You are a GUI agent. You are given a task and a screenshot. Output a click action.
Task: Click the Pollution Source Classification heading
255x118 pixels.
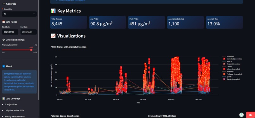tap(65, 116)
